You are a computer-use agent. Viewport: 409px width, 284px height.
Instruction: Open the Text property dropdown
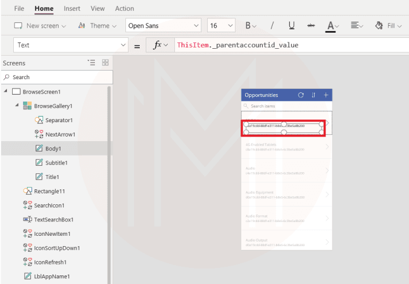(x=72, y=45)
